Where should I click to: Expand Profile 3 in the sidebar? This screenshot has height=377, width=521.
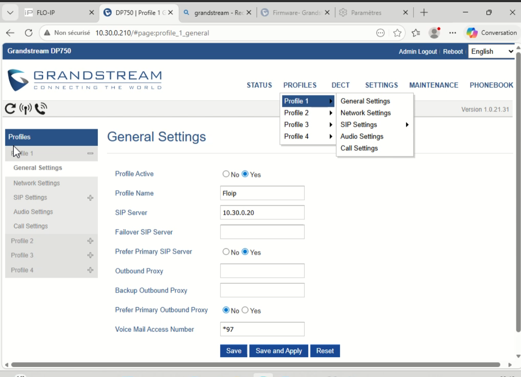click(x=90, y=255)
